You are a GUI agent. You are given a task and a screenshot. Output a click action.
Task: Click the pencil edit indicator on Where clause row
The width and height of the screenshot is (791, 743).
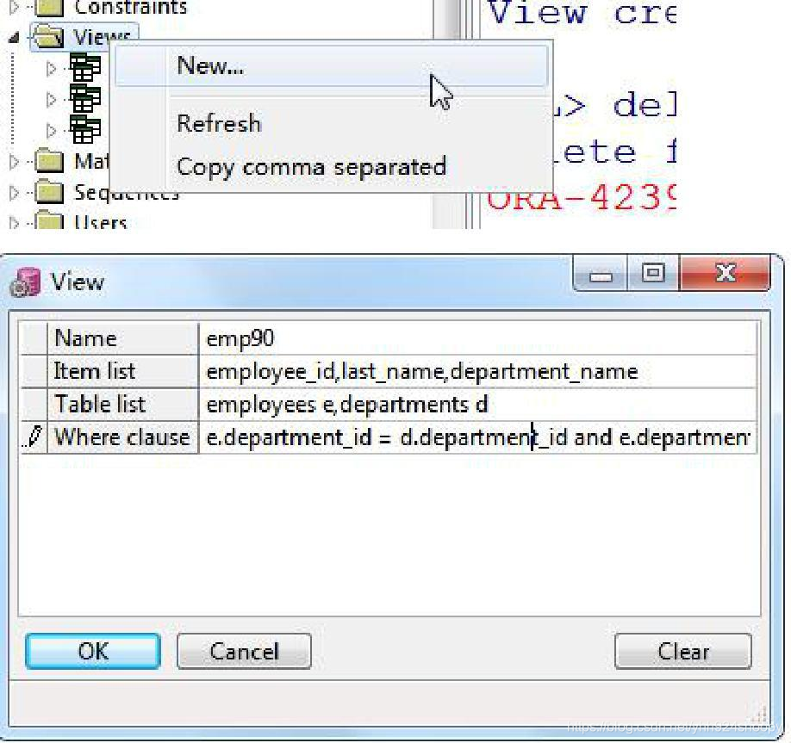34,437
